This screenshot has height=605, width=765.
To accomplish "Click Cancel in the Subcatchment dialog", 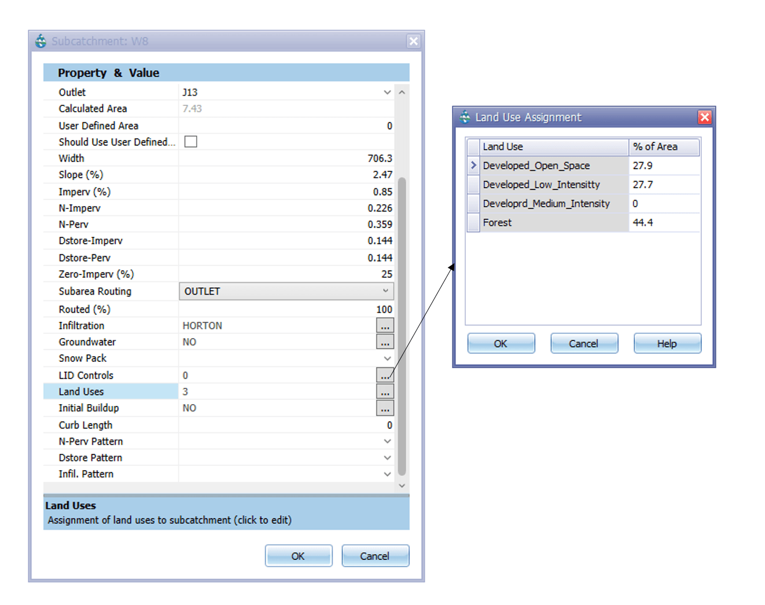I will (375, 556).
